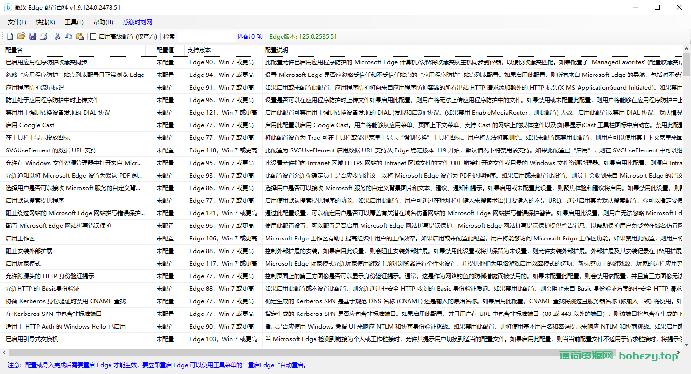This screenshot has width=691, height=374.
Task: Click the New file toolbar icon
Action: coord(10,36)
